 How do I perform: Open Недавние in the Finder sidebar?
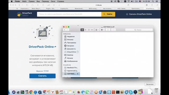coord(71,36)
